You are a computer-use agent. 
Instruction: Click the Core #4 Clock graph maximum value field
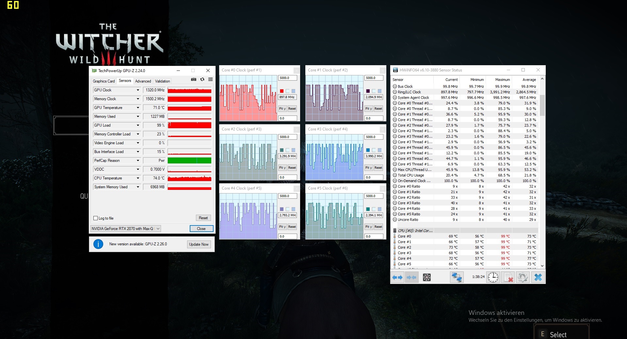[287, 196]
